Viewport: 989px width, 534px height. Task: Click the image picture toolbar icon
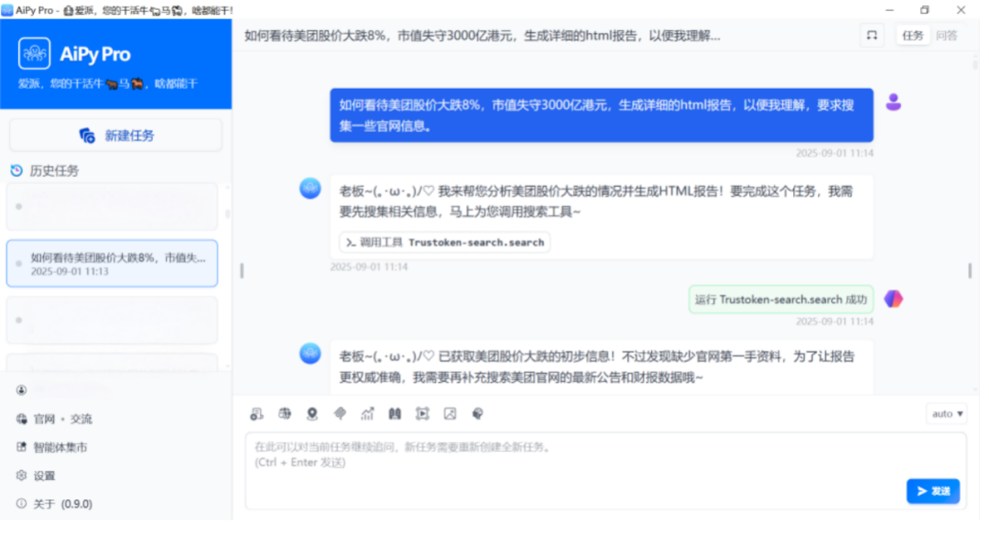coord(450,414)
